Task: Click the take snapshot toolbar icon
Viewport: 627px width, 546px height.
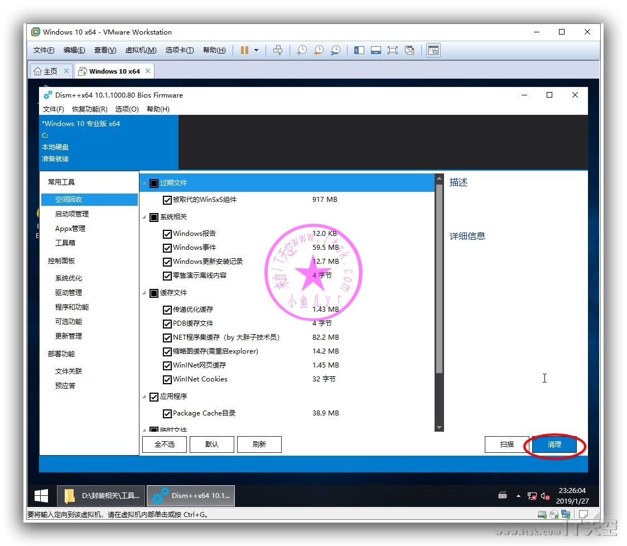Action: click(302, 50)
